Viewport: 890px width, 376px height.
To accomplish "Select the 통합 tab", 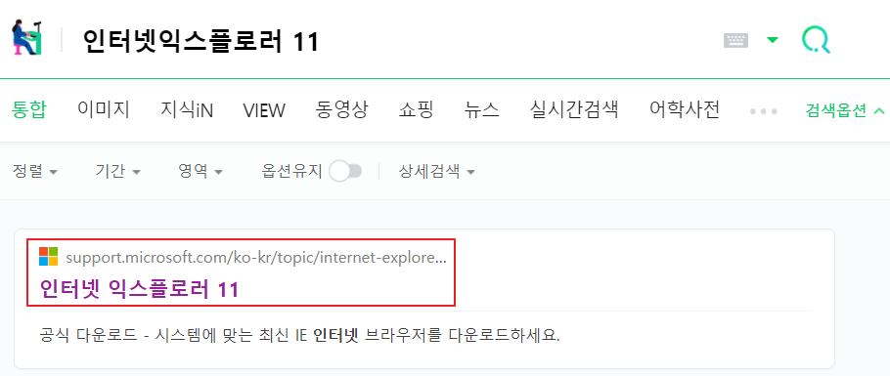I will tap(29, 109).
